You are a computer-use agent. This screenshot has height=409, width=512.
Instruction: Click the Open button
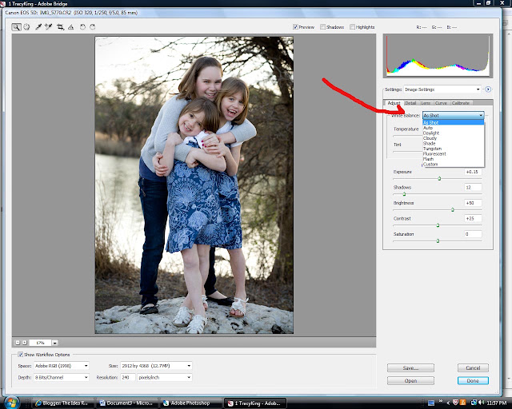coord(410,380)
